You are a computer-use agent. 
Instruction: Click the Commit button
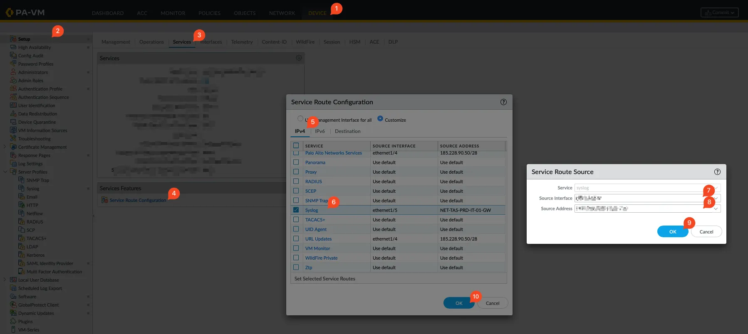[720, 12]
